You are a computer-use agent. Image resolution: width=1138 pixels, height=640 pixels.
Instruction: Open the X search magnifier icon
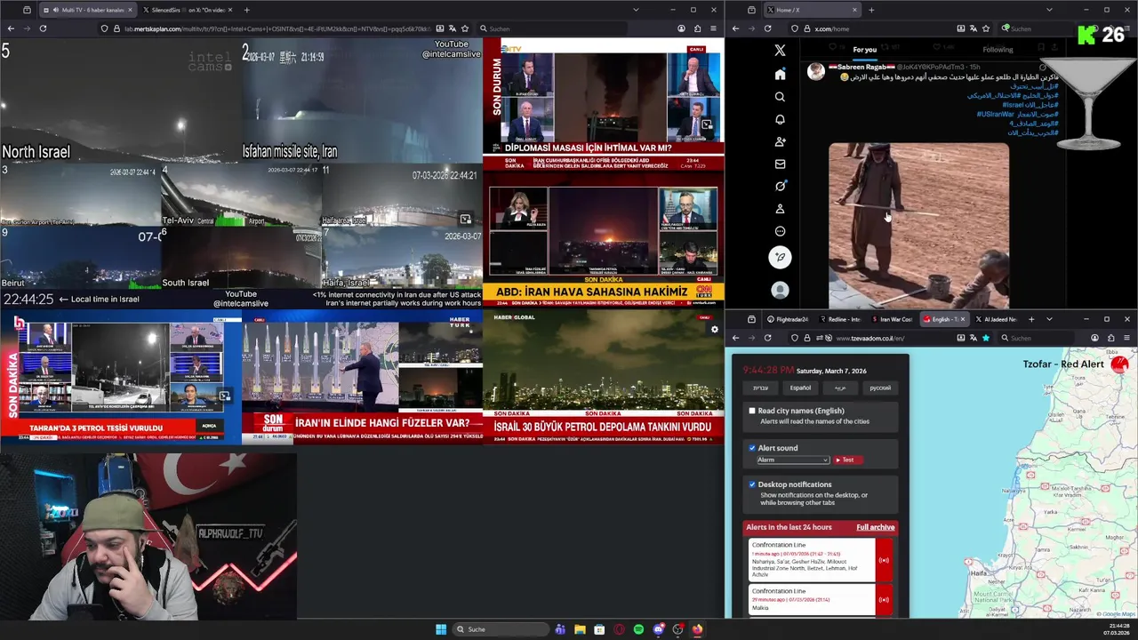pos(780,97)
